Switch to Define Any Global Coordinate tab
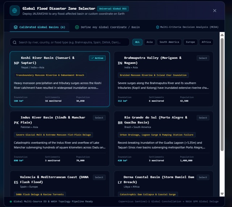Image resolution: width=232 pixels, height=207 pixels. click(107, 27)
